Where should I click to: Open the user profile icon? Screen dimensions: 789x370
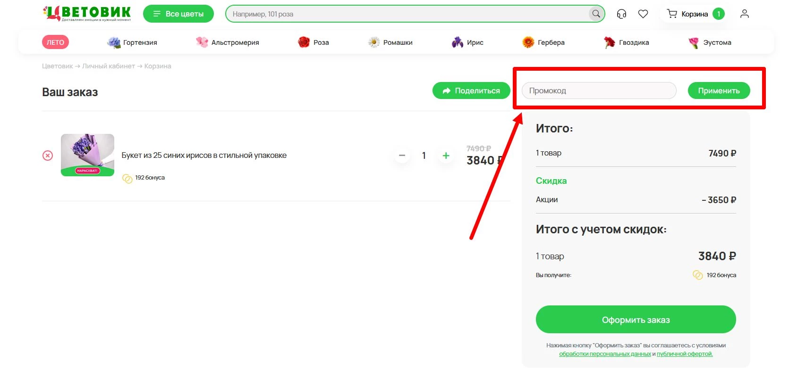(x=745, y=14)
